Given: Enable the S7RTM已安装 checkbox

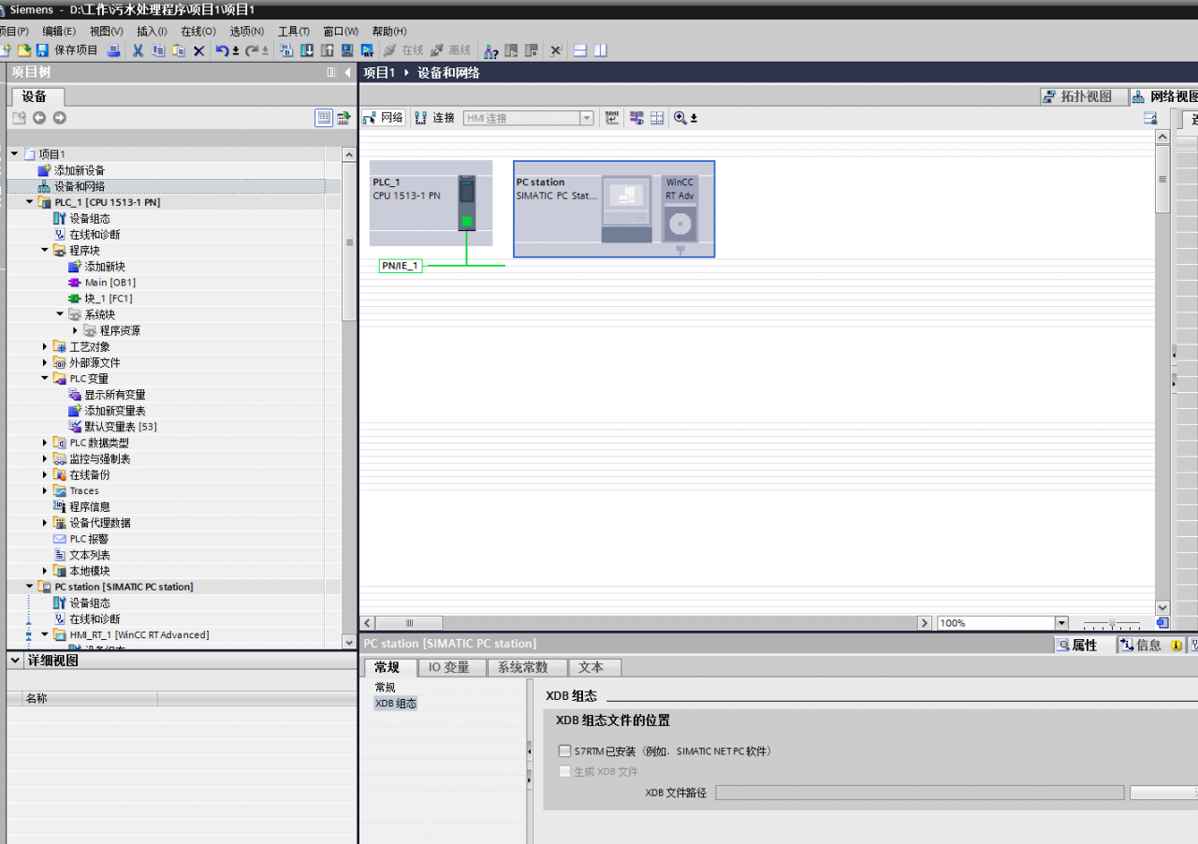Looking at the screenshot, I should 564,750.
